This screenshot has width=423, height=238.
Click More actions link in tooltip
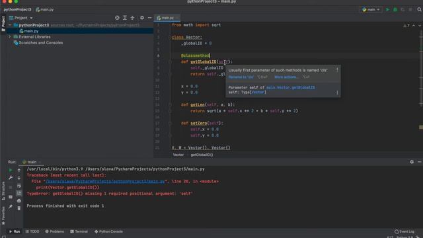click(x=286, y=77)
